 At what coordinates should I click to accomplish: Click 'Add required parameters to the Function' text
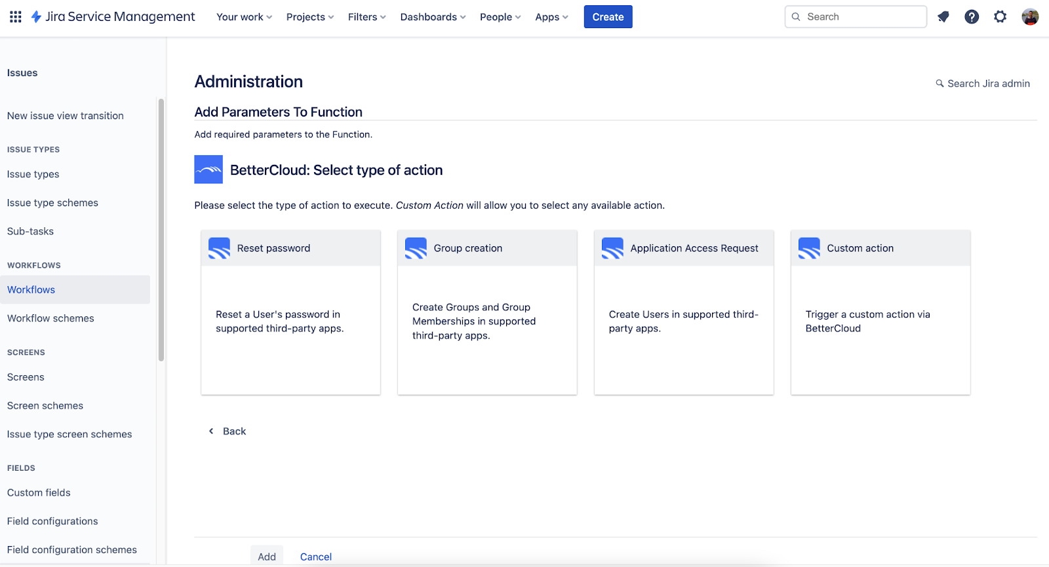[x=283, y=134]
